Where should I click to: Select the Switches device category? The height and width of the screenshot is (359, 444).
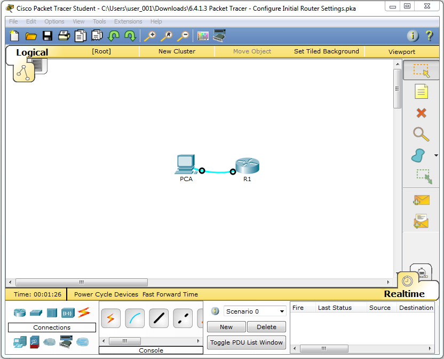(36, 313)
